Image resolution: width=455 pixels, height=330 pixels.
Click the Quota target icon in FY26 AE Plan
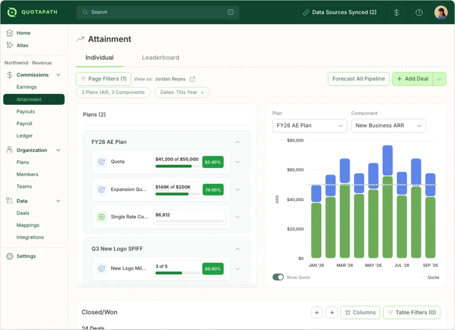coord(101,162)
